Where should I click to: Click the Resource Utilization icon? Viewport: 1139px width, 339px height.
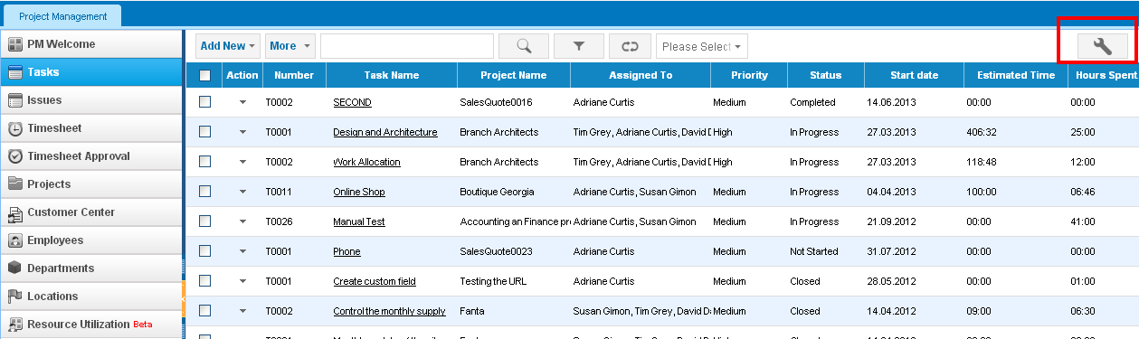[x=15, y=325]
